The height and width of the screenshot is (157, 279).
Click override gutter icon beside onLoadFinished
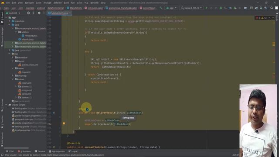click(x=54, y=147)
